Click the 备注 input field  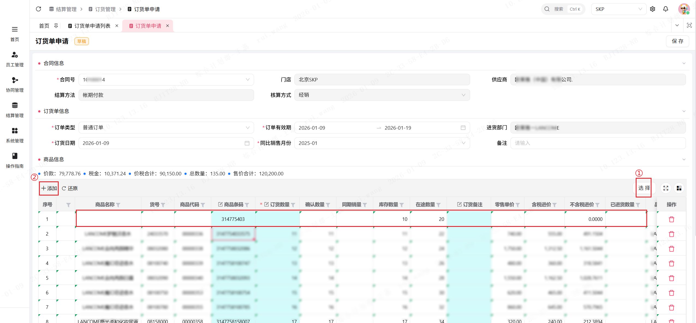[x=598, y=143]
